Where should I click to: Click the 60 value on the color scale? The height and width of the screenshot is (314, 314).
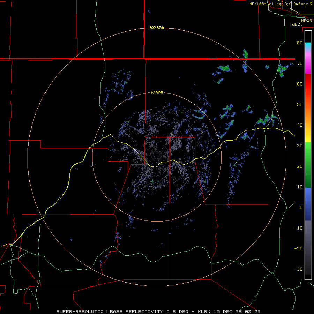click(x=300, y=84)
